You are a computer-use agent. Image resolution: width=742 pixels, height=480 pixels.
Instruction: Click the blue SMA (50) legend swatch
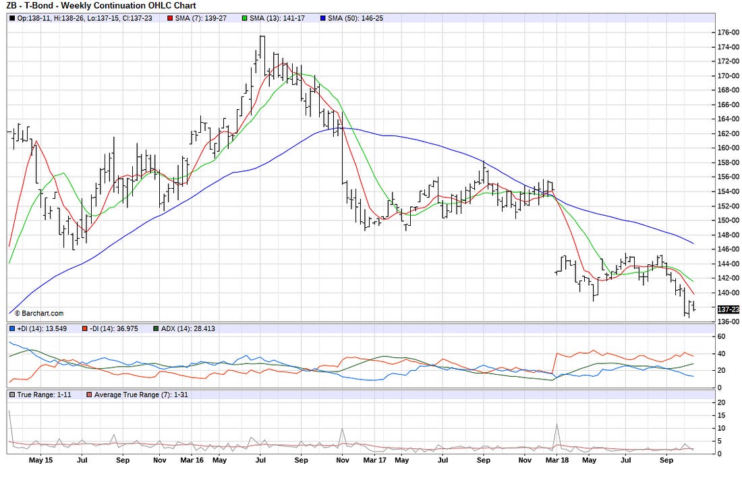click(323, 18)
